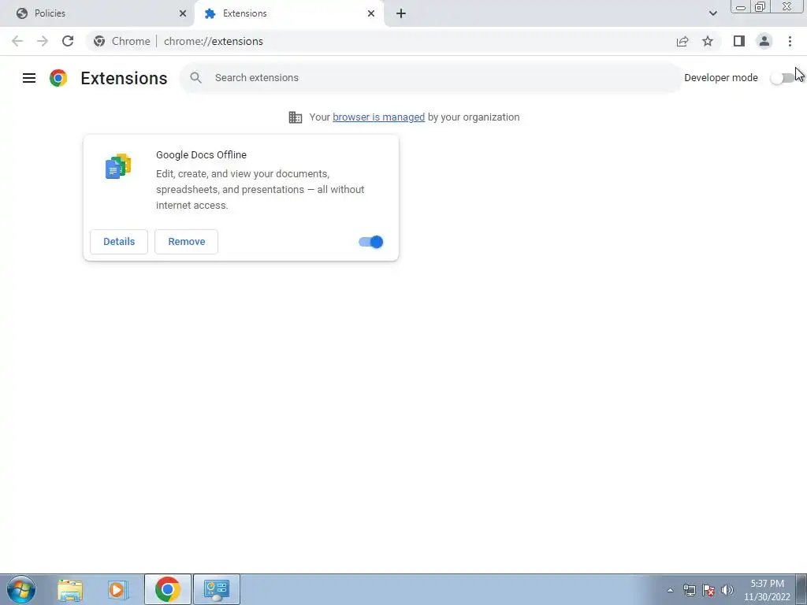This screenshot has width=807, height=605.
Task: Open the profile avatar menu
Action: click(764, 41)
